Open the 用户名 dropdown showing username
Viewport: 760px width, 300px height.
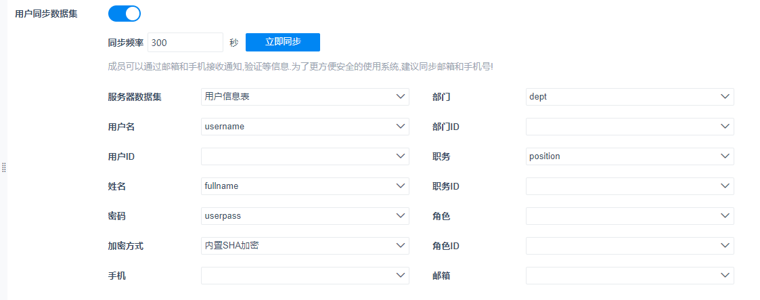pos(305,127)
